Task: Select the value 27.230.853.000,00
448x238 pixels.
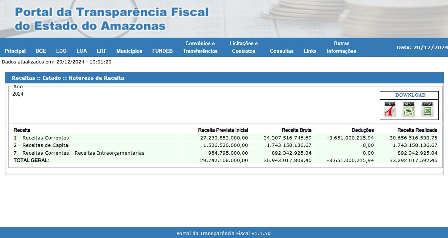Action: [224, 138]
